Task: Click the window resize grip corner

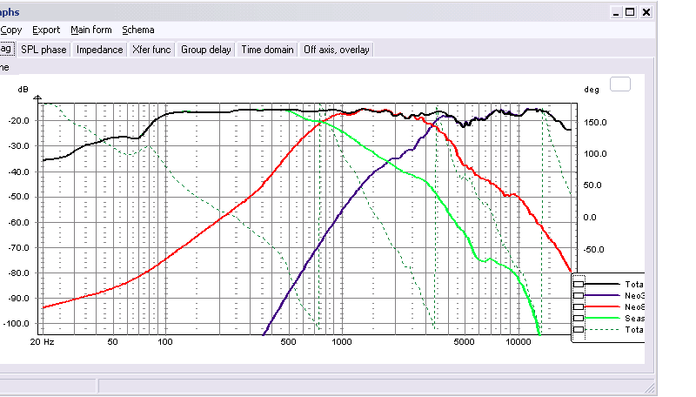Action: [x=650, y=387]
